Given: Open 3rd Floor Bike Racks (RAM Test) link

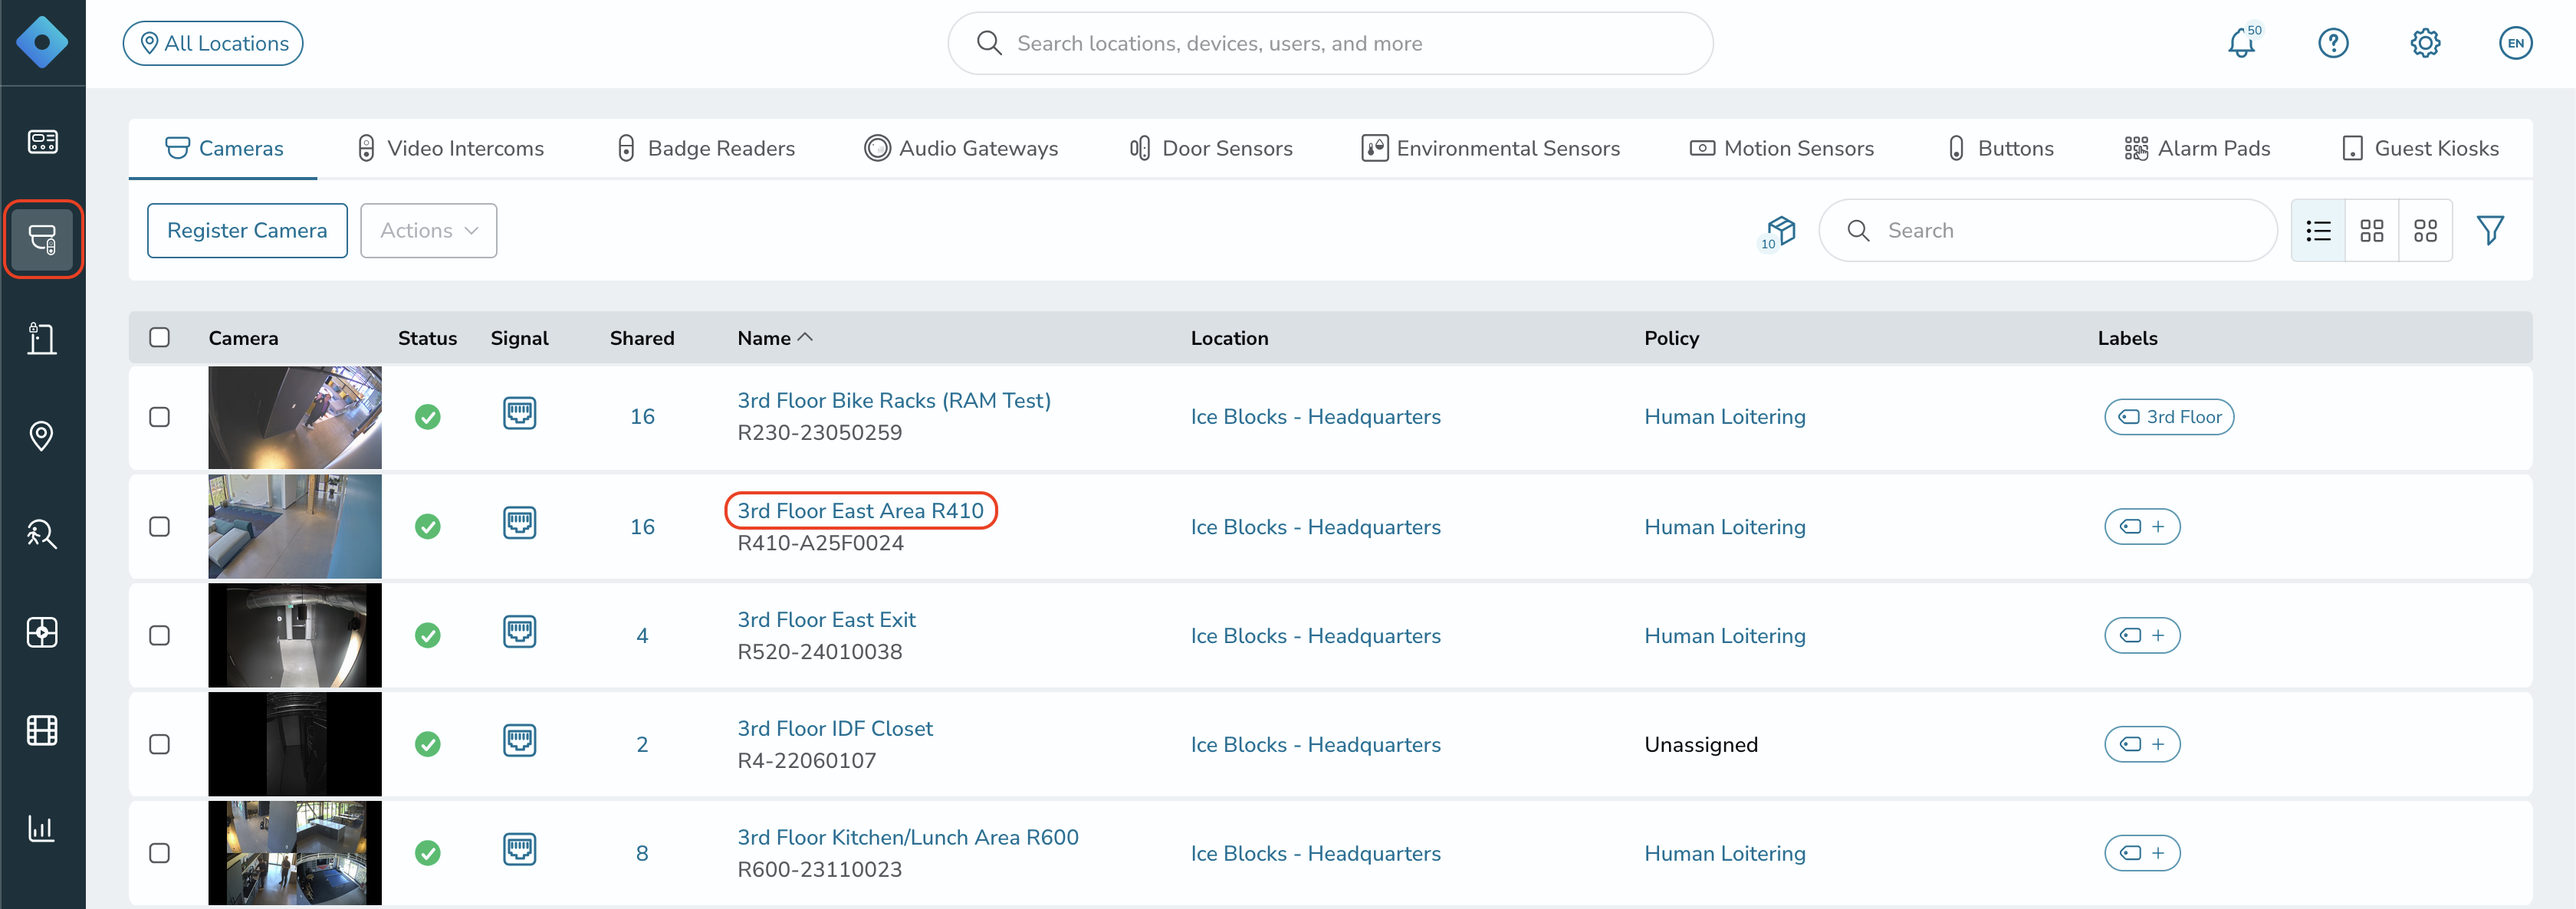Looking at the screenshot, I should coord(894,400).
